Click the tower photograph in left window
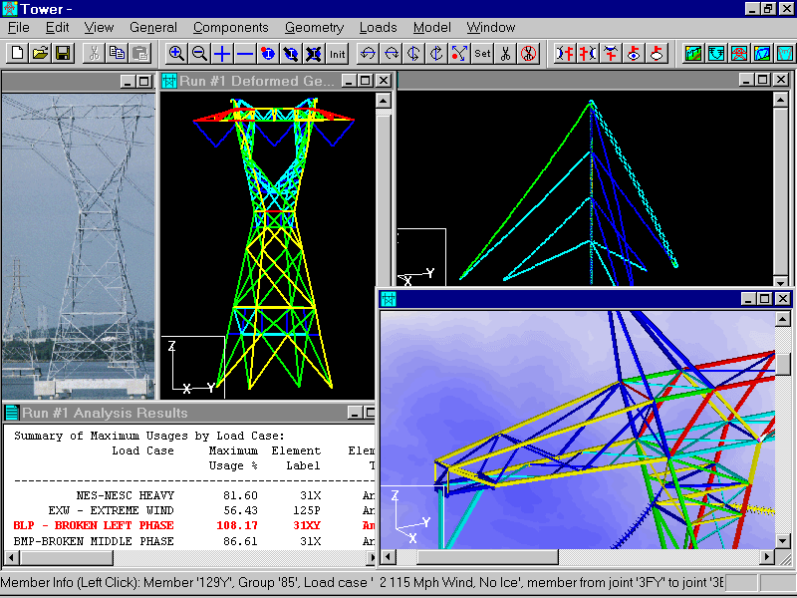The width and height of the screenshot is (797, 598). [79, 239]
